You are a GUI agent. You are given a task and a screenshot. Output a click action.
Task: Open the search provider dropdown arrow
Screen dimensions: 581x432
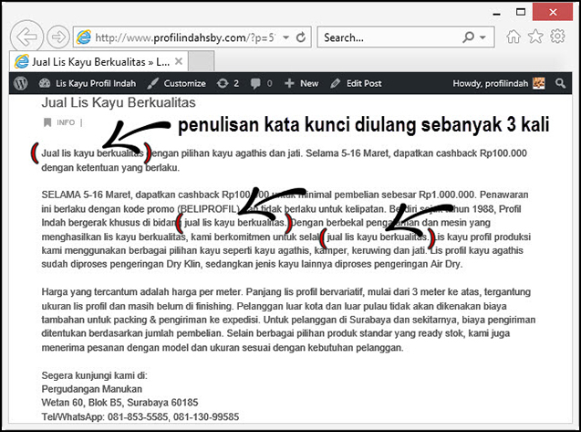tap(482, 37)
